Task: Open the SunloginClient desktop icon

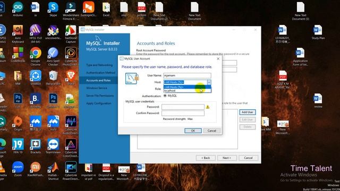Action: pyautogui.click(x=89, y=9)
